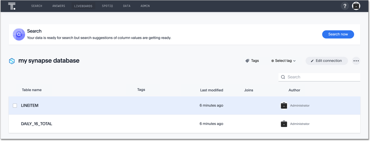Open the help question mark icon
Image resolution: width=370 pixels, height=141 pixels.
(x=345, y=6)
